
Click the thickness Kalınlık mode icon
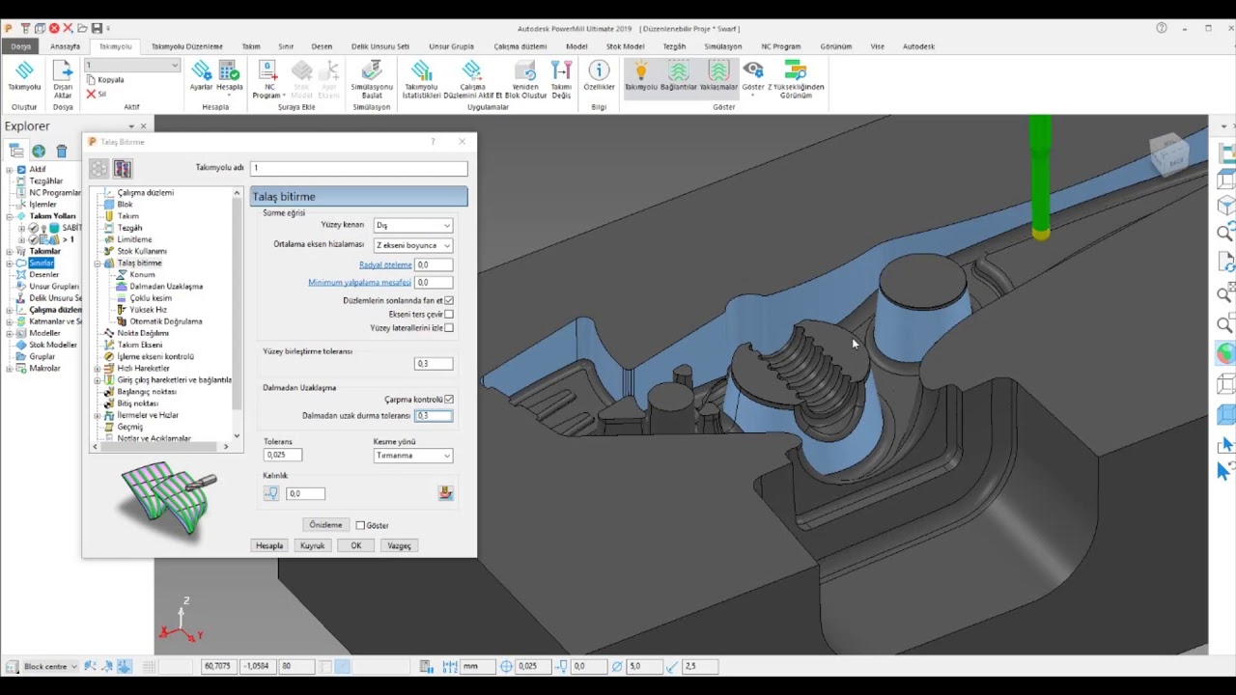271,493
